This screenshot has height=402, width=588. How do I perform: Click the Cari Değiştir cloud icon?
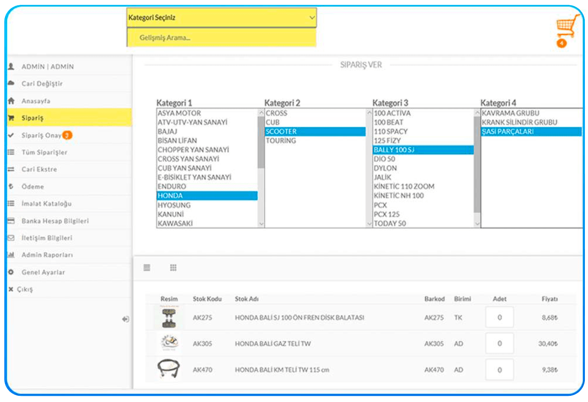coord(11,83)
